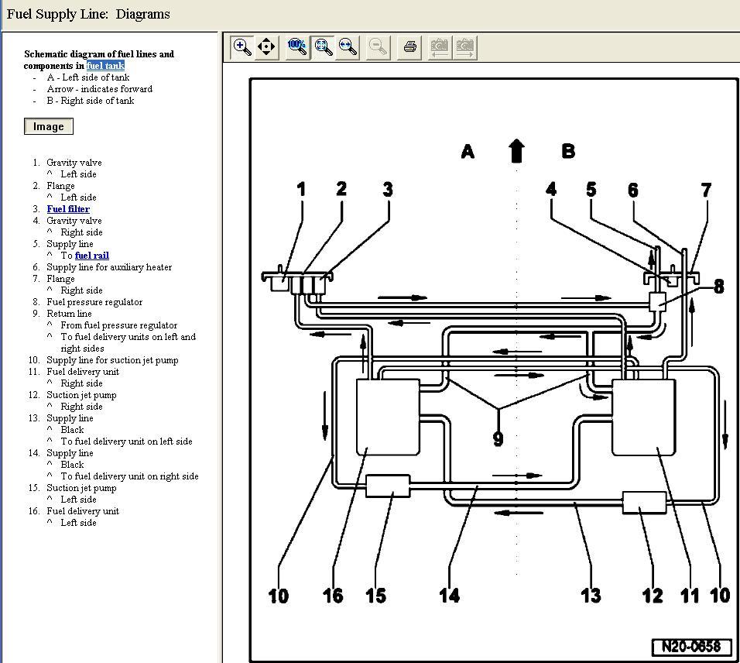
Task: Click callout number 16 in diagram
Action: [x=333, y=596]
